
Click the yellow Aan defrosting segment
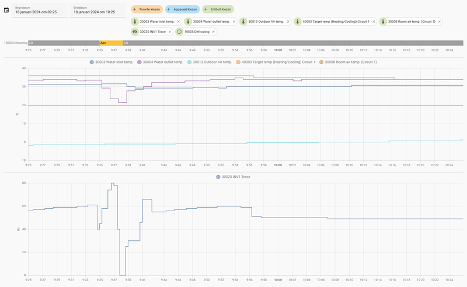tap(111, 43)
